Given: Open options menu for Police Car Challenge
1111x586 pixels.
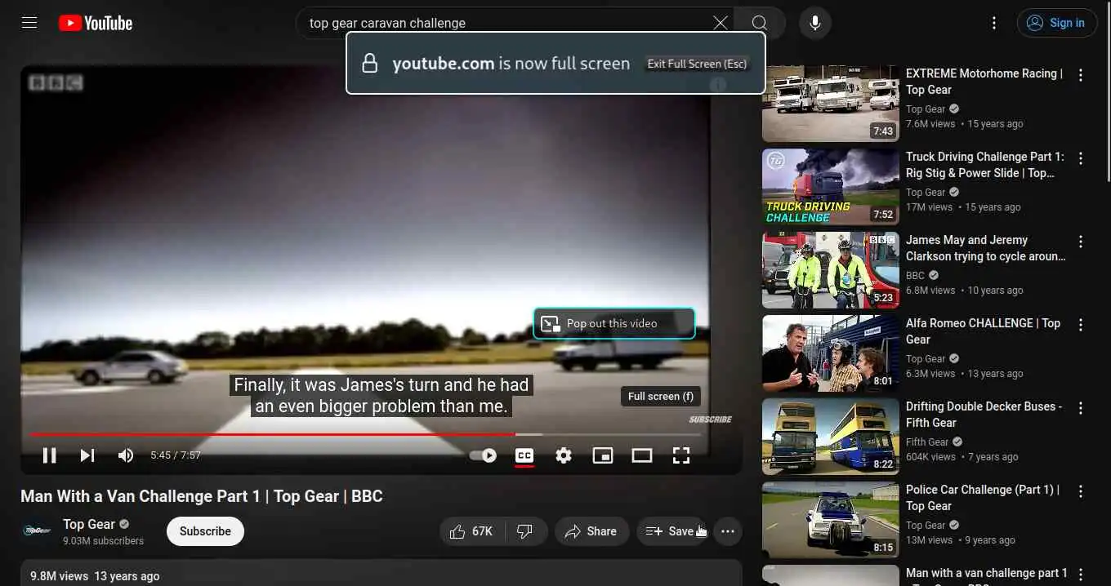Looking at the screenshot, I should click(x=1081, y=491).
